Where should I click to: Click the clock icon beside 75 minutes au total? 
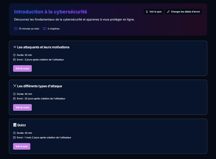pyautogui.click(x=16, y=29)
